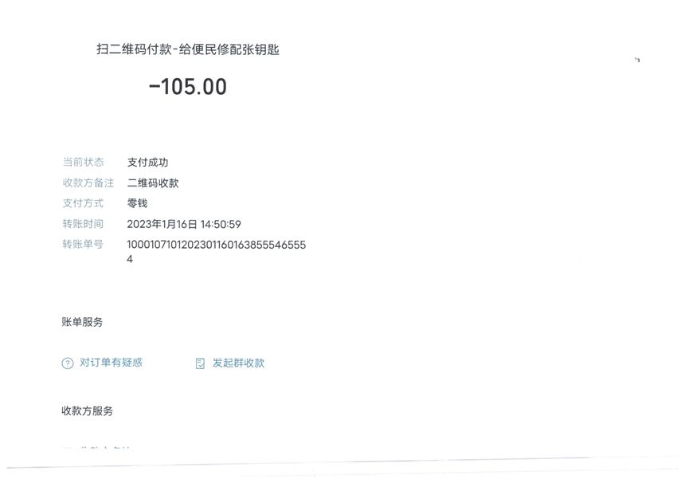Viewport: 685px width, 483px height.
Task: Click the 零钱 payment method value
Action: click(x=137, y=203)
